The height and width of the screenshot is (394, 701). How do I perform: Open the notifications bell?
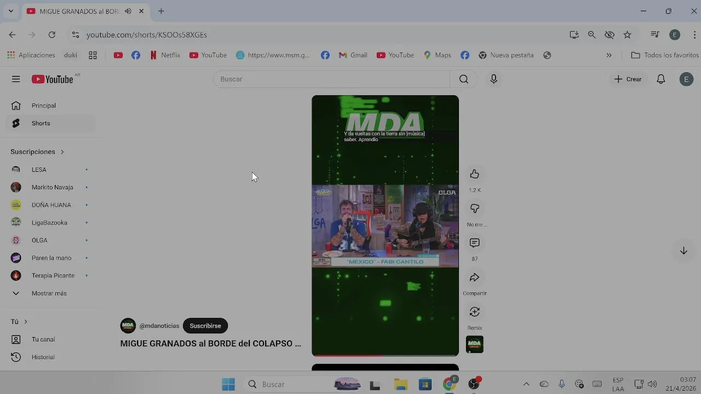661,79
